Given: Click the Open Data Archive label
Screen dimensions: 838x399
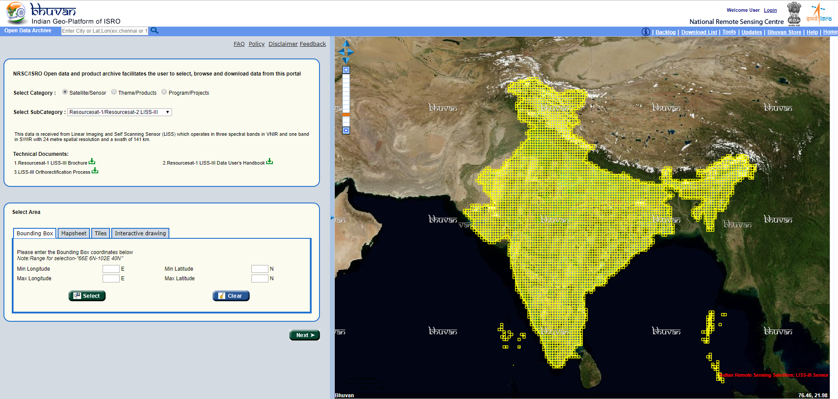Looking at the screenshot, I should [x=28, y=31].
